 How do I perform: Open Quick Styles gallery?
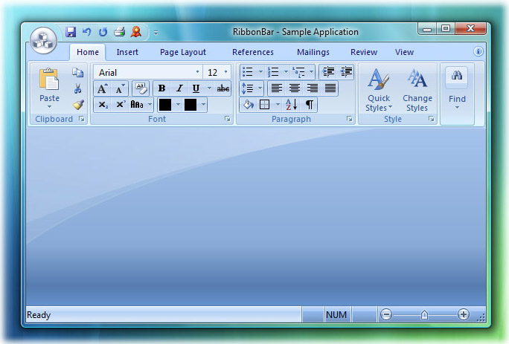tap(379, 90)
